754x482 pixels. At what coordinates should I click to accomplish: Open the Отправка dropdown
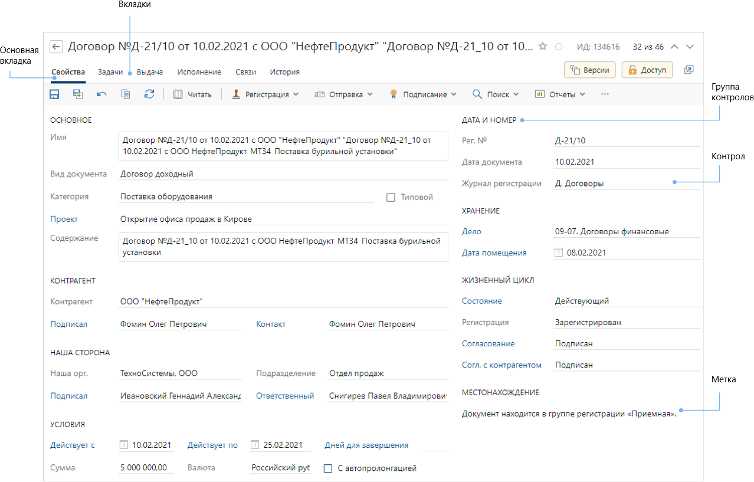tap(344, 94)
